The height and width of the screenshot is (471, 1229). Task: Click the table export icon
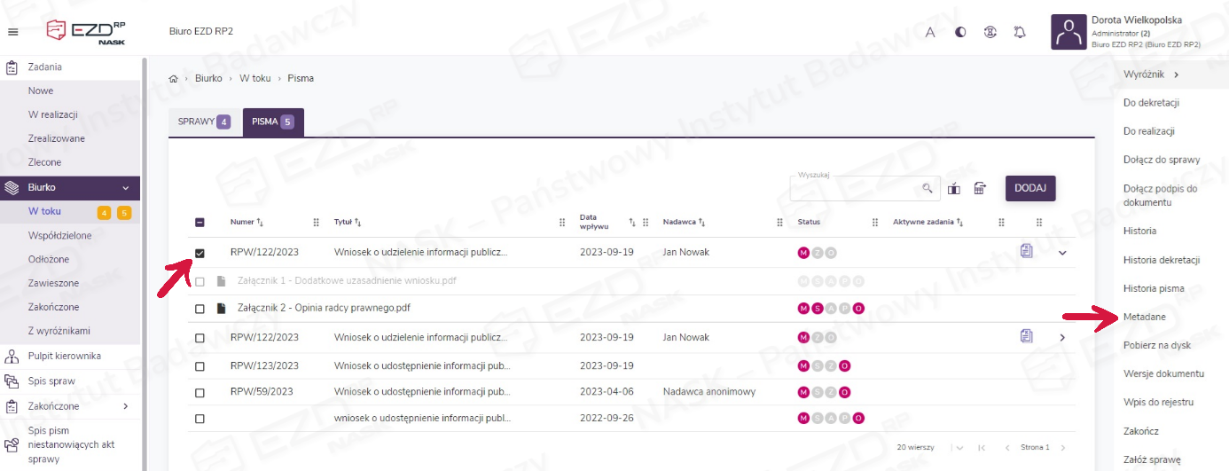click(x=980, y=188)
